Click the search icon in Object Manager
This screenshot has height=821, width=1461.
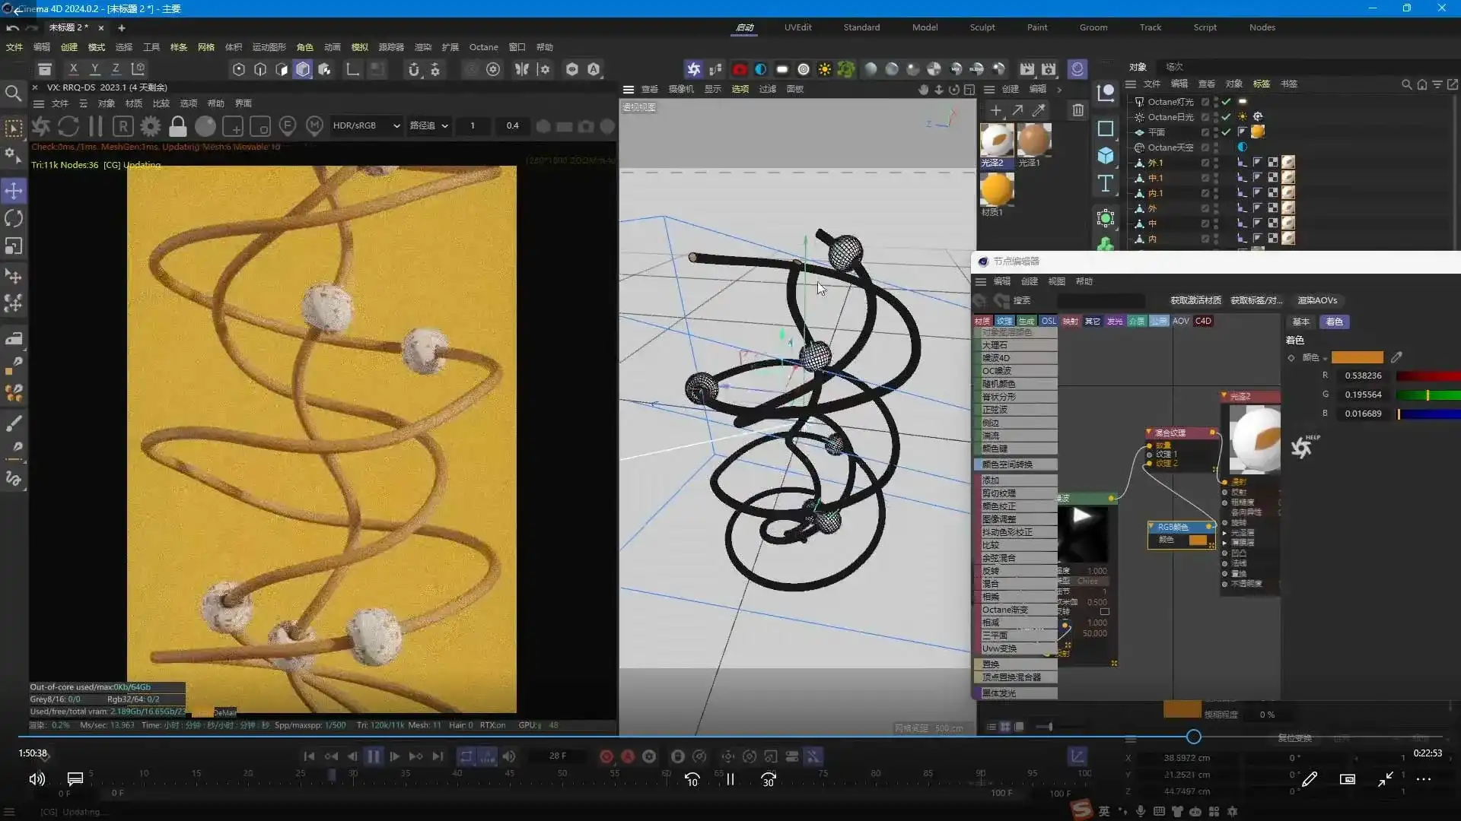pos(1406,84)
